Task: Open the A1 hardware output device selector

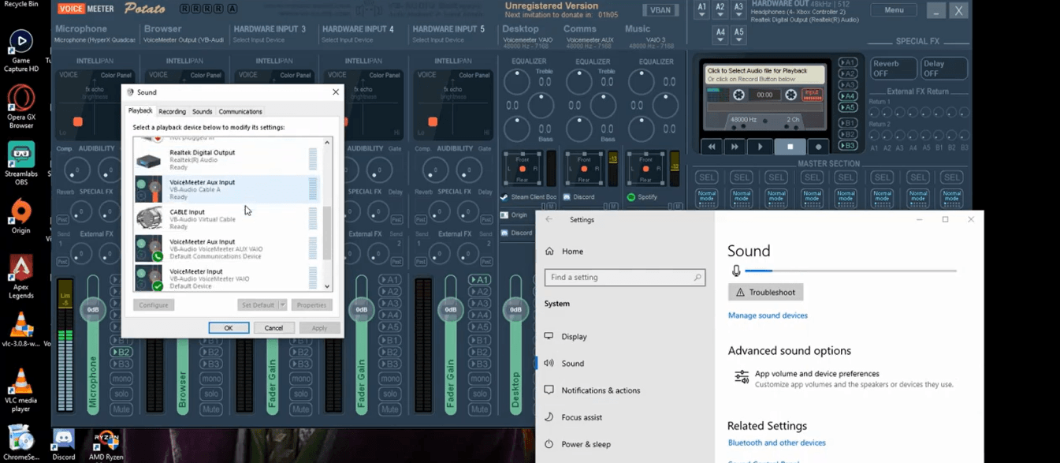Action: tap(702, 9)
